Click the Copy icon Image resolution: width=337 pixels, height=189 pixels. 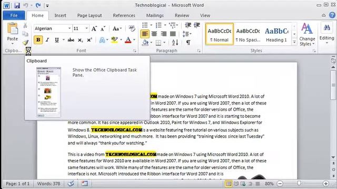pyautogui.click(x=25, y=34)
